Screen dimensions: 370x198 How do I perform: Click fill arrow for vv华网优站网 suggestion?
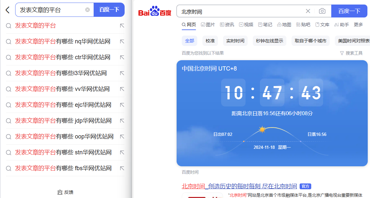point(122,89)
